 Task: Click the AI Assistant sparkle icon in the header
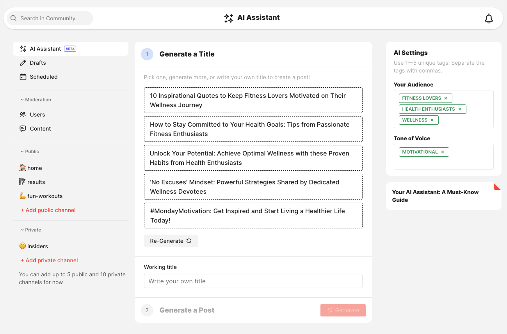(229, 18)
